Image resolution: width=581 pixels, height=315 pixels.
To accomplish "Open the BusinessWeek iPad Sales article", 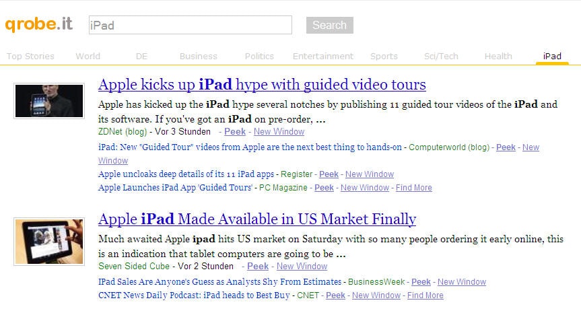I will pos(219,282).
